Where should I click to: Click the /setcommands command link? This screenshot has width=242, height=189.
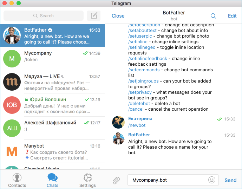click(x=144, y=70)
